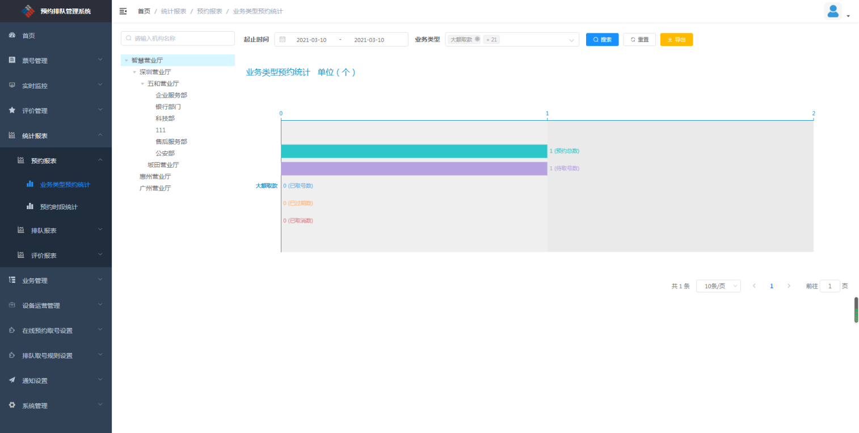Screen dimensions: 859x433
Task: Click the 首页 dashboard icon in sidebar
Action: tap(12, 36)
